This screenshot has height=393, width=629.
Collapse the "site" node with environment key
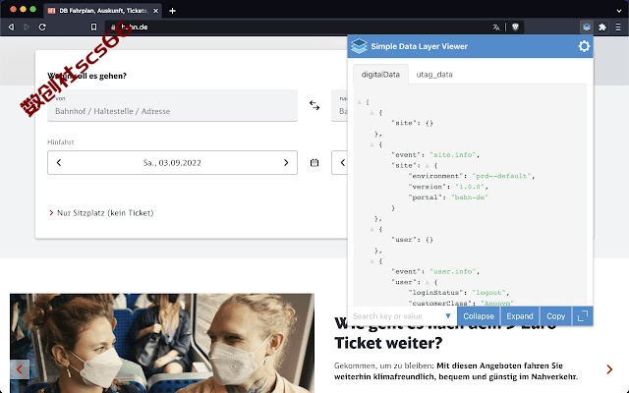[x=428, y=166]
